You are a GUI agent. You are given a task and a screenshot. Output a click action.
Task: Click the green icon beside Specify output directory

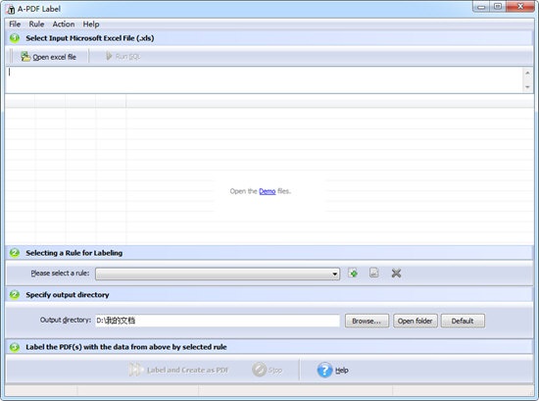pyautogui.click(x=15, y=295)
